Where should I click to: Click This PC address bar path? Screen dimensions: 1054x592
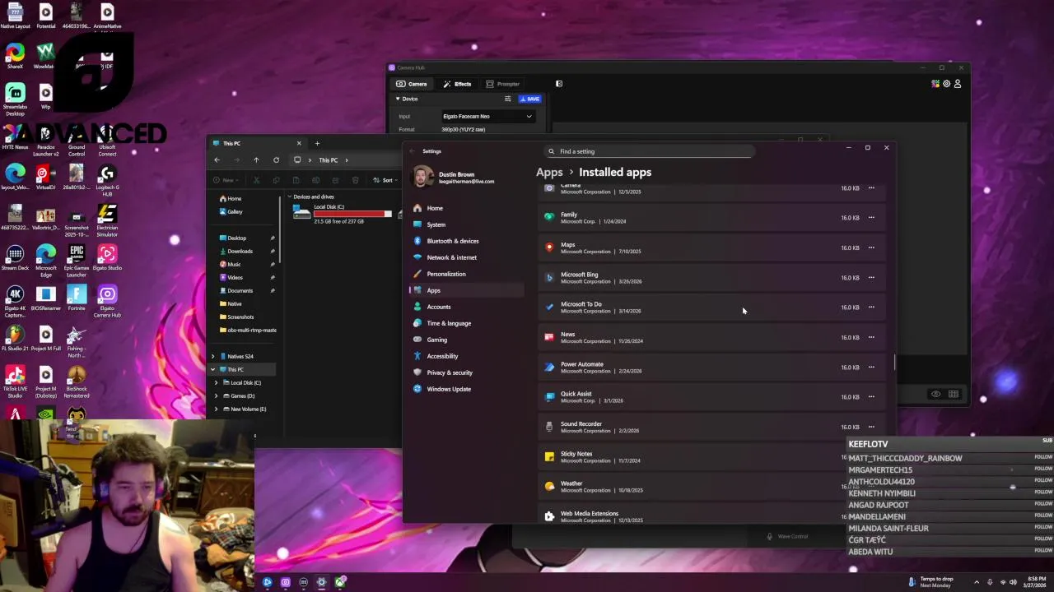[x=329, y=160]
